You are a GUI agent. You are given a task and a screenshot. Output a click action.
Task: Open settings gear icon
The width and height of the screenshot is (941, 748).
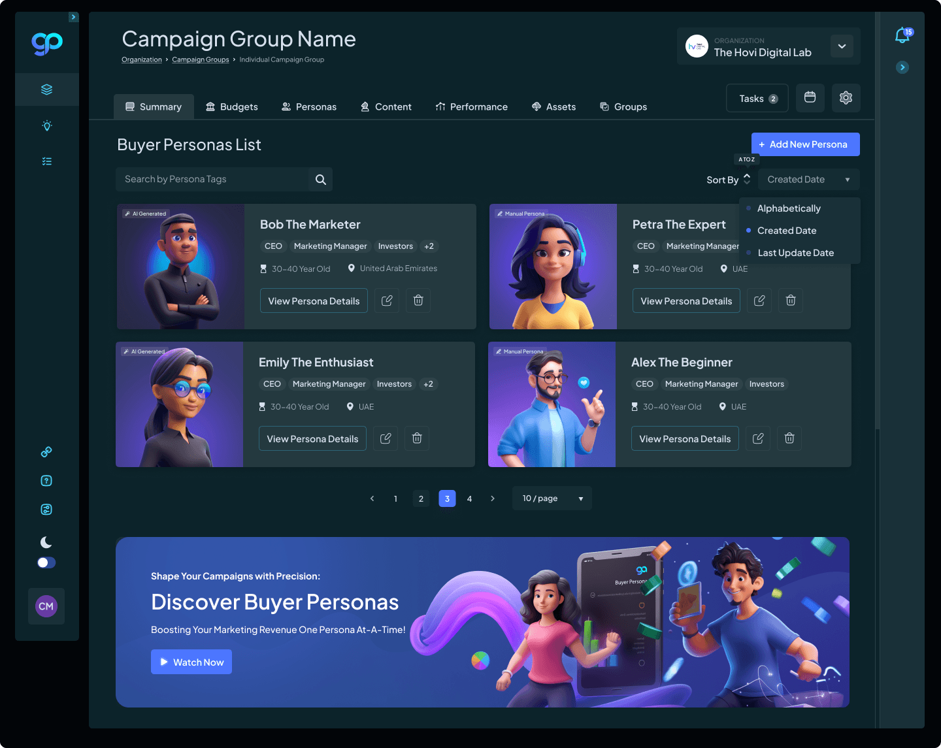click(x=846, y=98)
